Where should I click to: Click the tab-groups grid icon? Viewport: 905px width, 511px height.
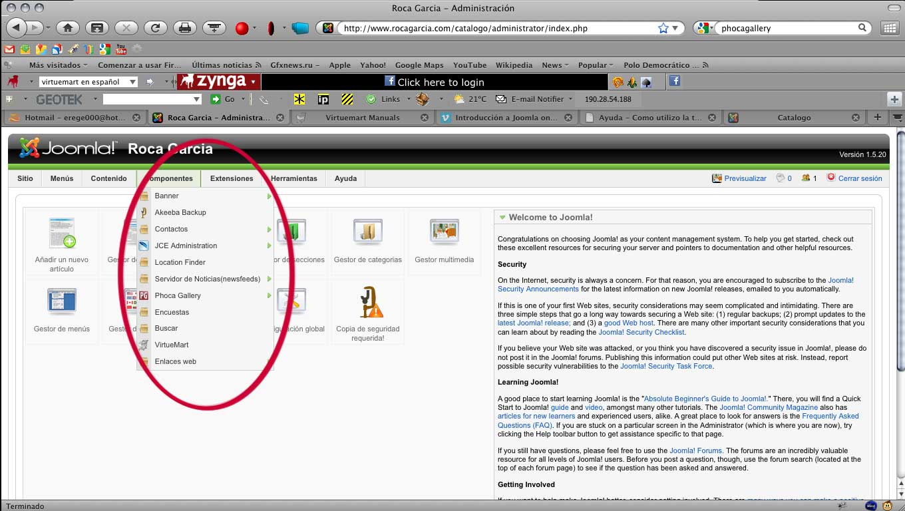pyautogui.click(x=889, y=28)
